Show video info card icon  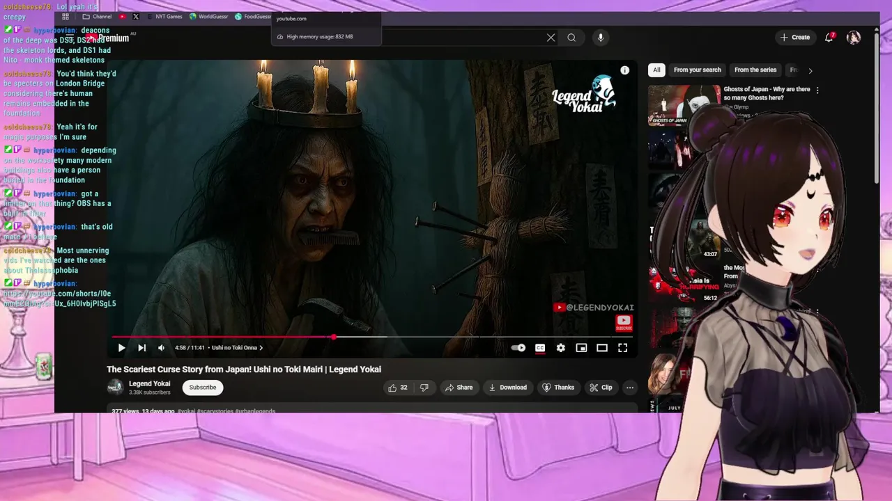pos(625,70)
